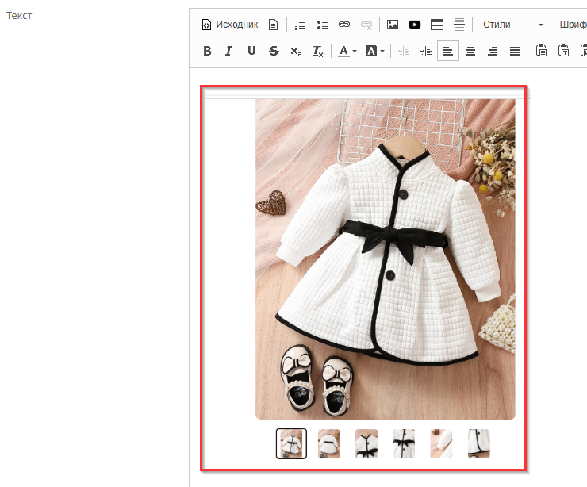Toggle underline formatting
The width and height of the screenshot is (587, 487).
pos(251,52)
